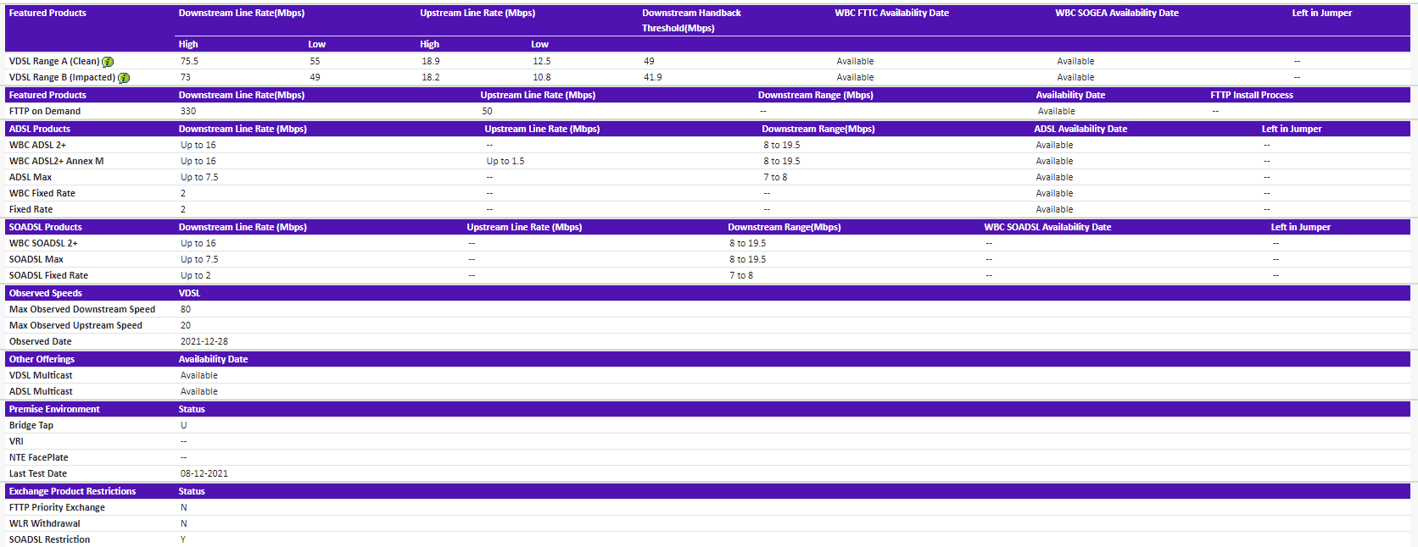Click the 'ADSL Availability Date' column header
The height and width of the screenshot is (547, 1418).
[x=1080, y=129]
